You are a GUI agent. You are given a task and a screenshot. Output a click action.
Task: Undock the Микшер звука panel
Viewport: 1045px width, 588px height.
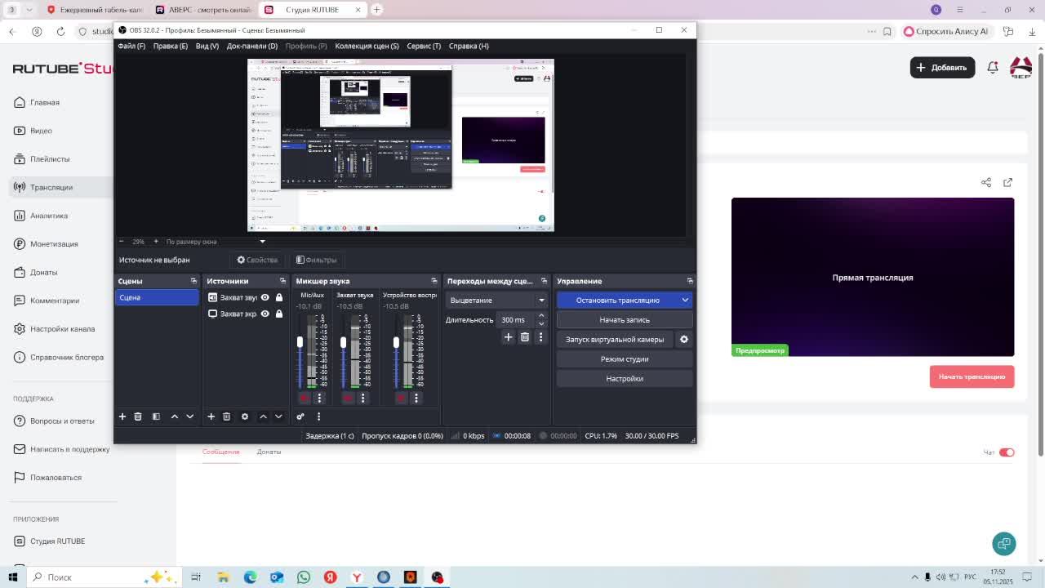(434, 281)
